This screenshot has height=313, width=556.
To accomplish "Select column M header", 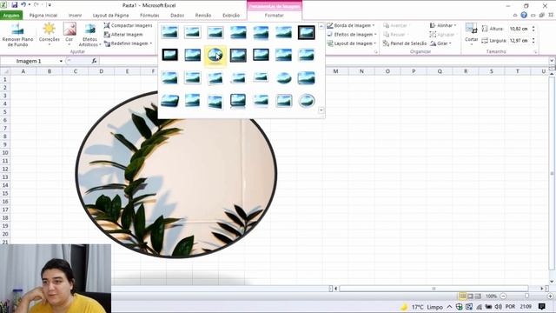I will tap(335, 71).
